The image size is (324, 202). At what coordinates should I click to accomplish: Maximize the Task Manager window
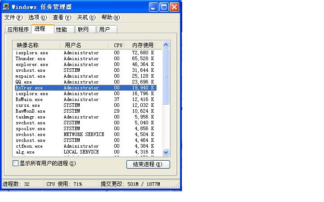pyautogui.click(x=164, y=7)
